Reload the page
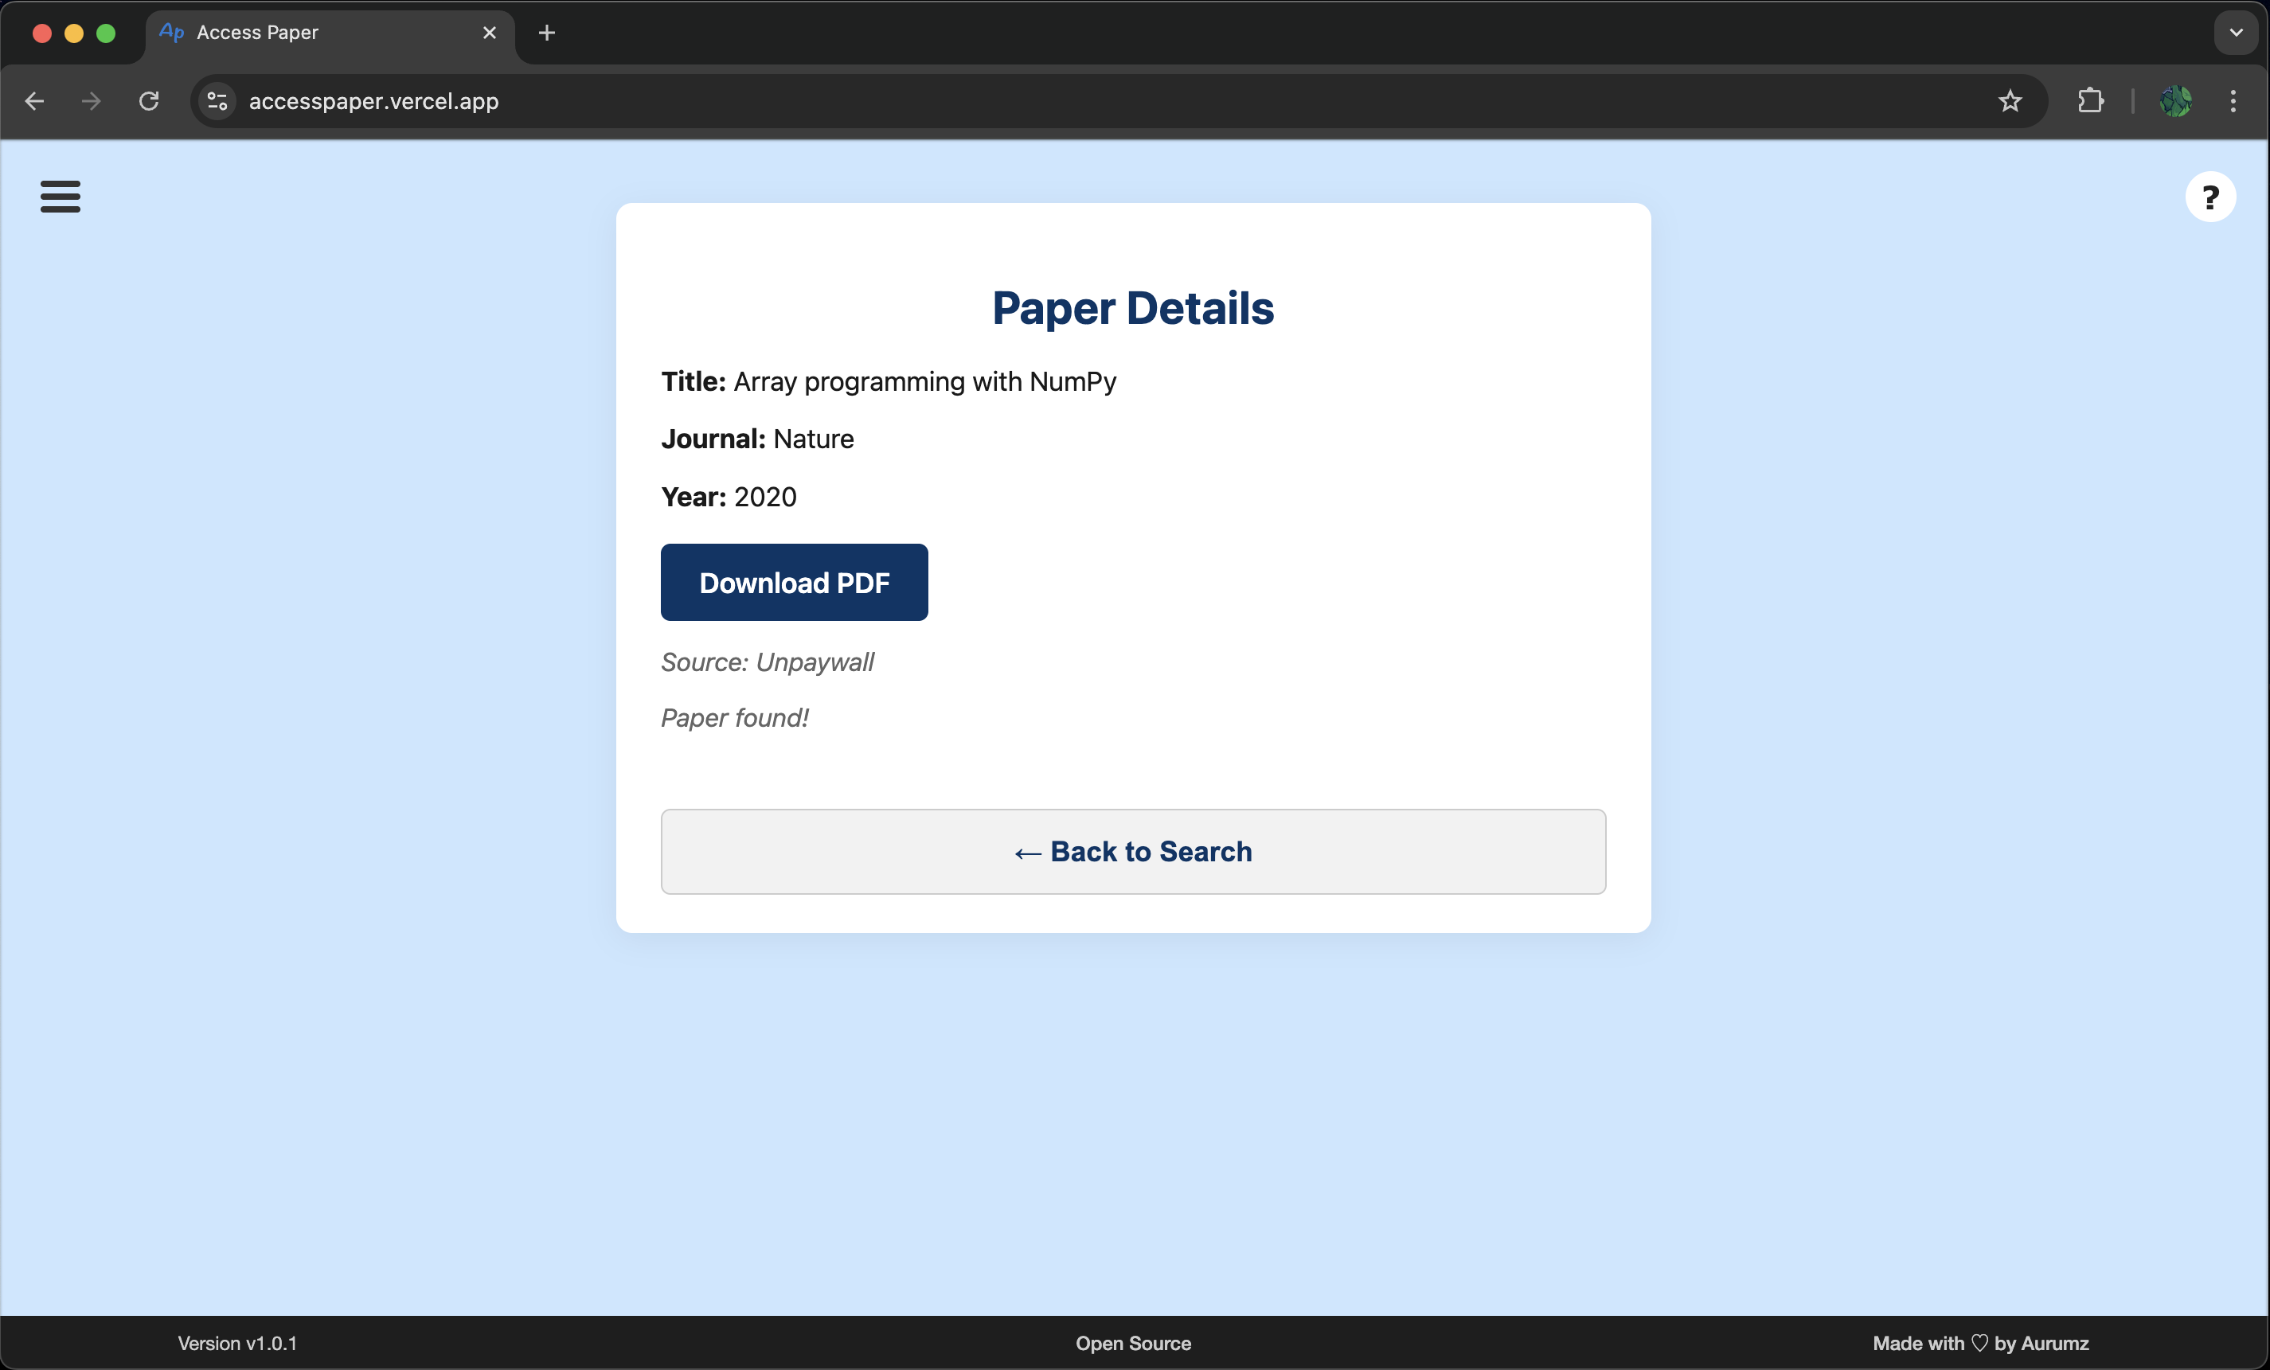 click(148, 101)
